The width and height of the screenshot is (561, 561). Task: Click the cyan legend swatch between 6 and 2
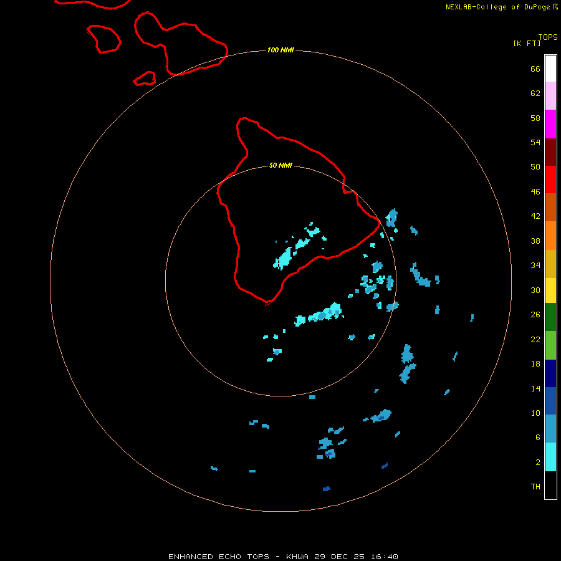point(550,457)
